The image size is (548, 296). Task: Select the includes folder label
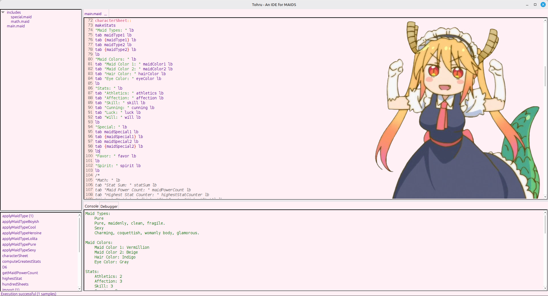[x=14, y=12]
